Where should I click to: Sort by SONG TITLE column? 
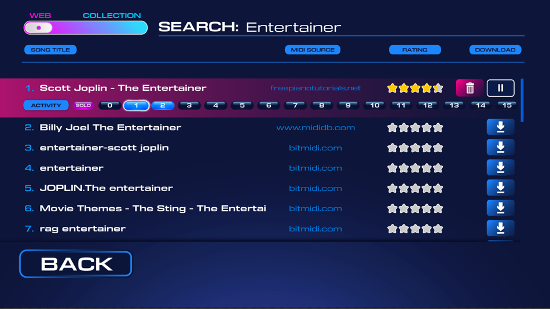(50, 50)
